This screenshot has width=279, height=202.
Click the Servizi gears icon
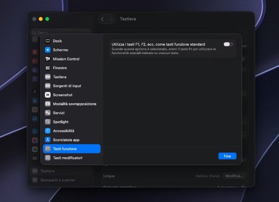point(48,113)
